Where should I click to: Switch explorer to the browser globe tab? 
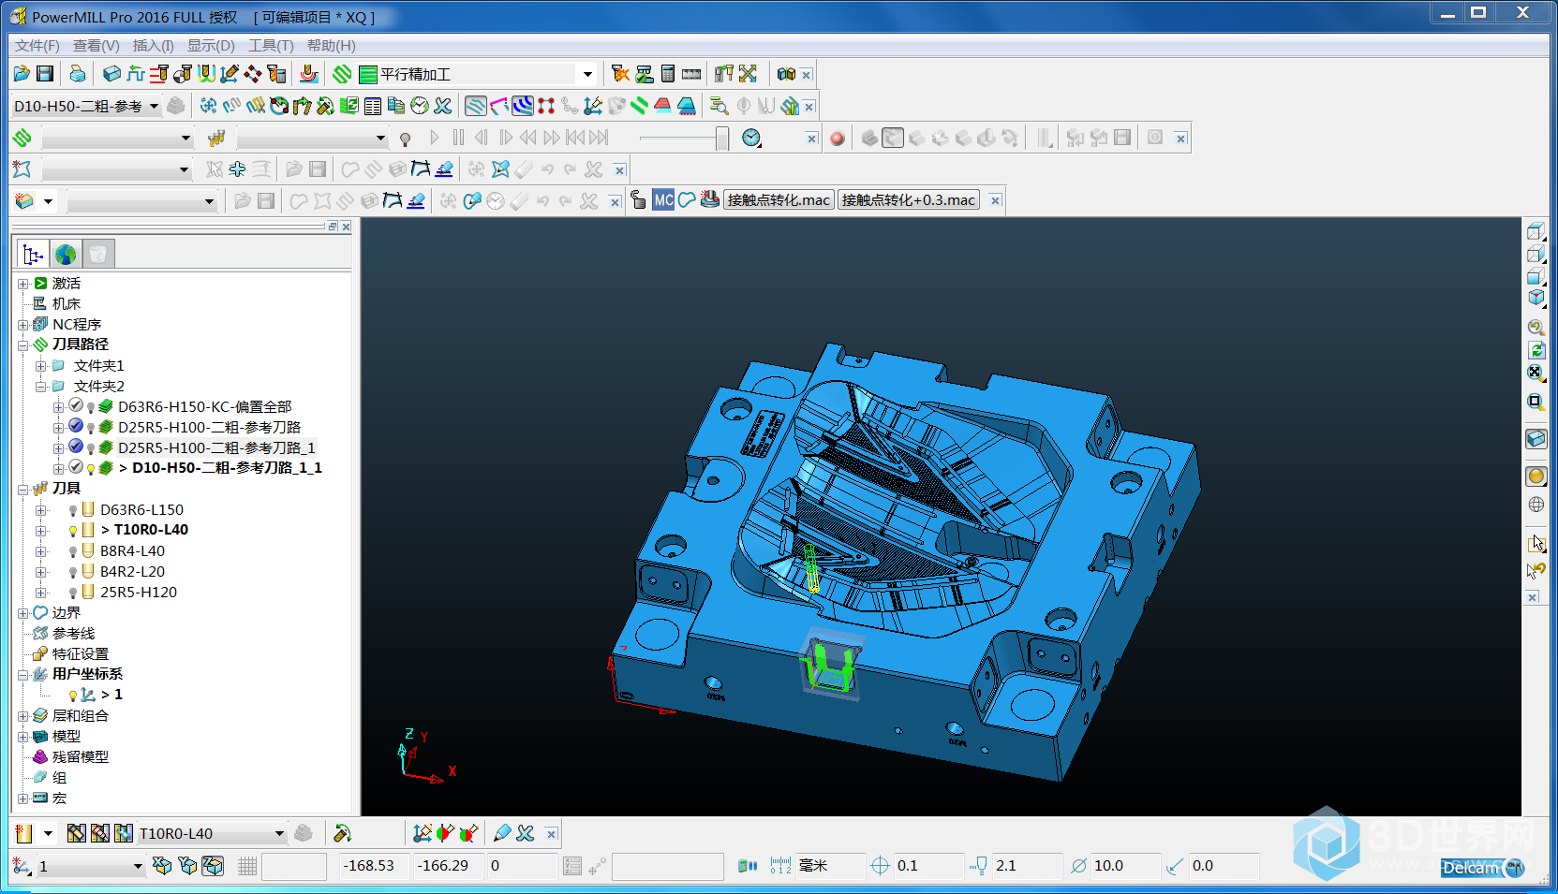[x=66, y=254]
